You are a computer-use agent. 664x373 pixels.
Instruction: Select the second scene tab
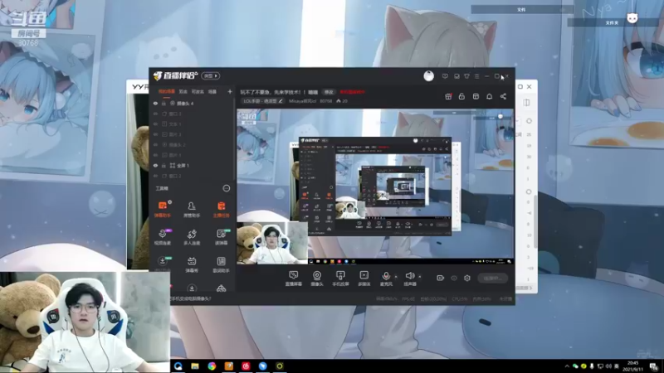click(x=183, y=91)
